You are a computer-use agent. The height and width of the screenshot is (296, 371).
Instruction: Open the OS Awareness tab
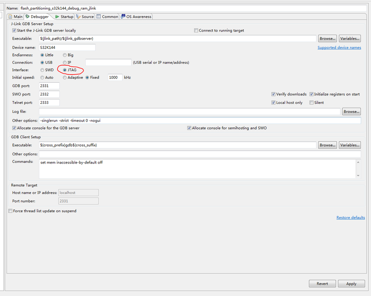[x=136, y=17]
